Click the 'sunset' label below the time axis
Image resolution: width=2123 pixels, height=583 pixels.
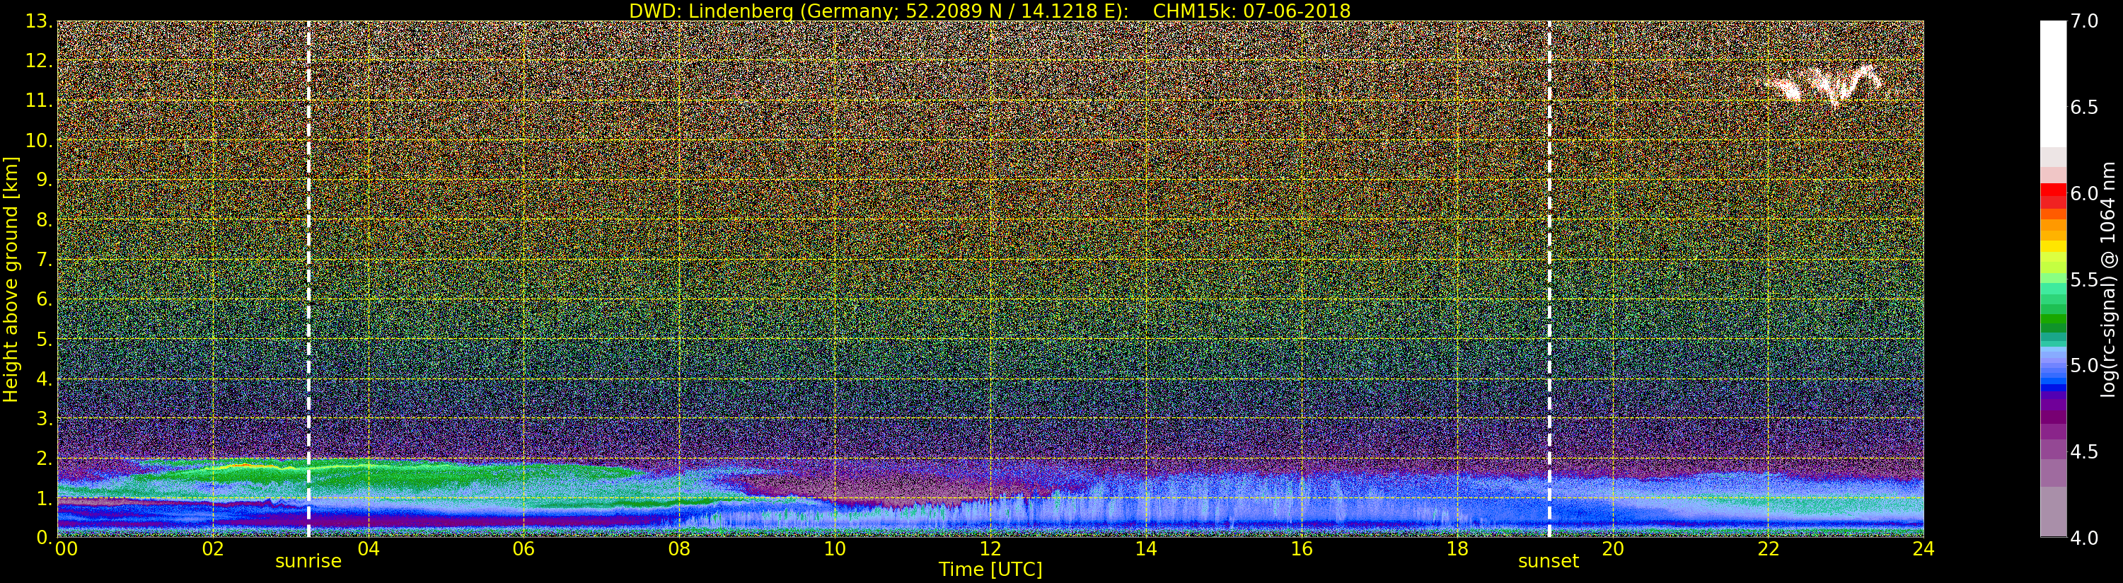(x=1549, y=561)
